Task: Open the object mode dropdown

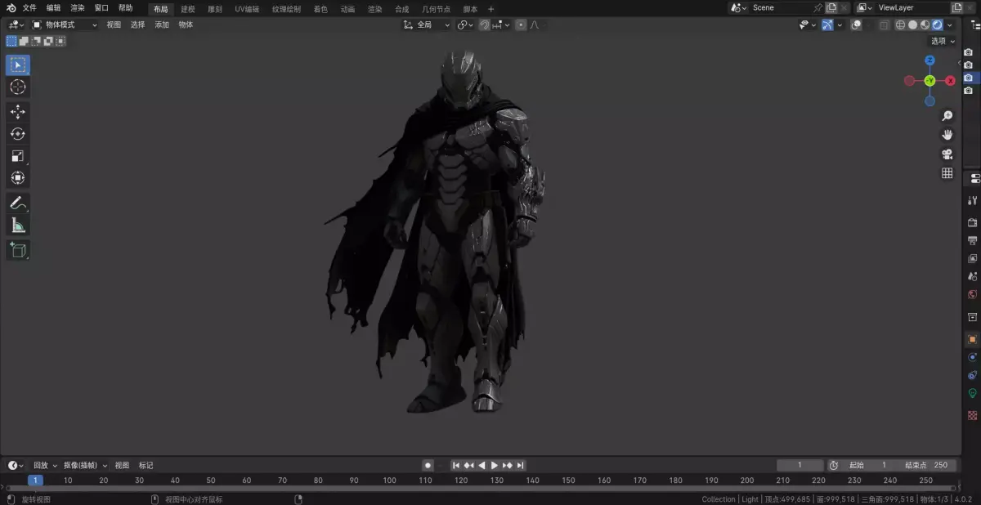Action: pos(65,25)
